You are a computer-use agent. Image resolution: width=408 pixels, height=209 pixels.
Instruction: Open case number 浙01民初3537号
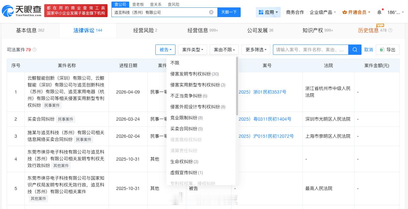point(262,92)
